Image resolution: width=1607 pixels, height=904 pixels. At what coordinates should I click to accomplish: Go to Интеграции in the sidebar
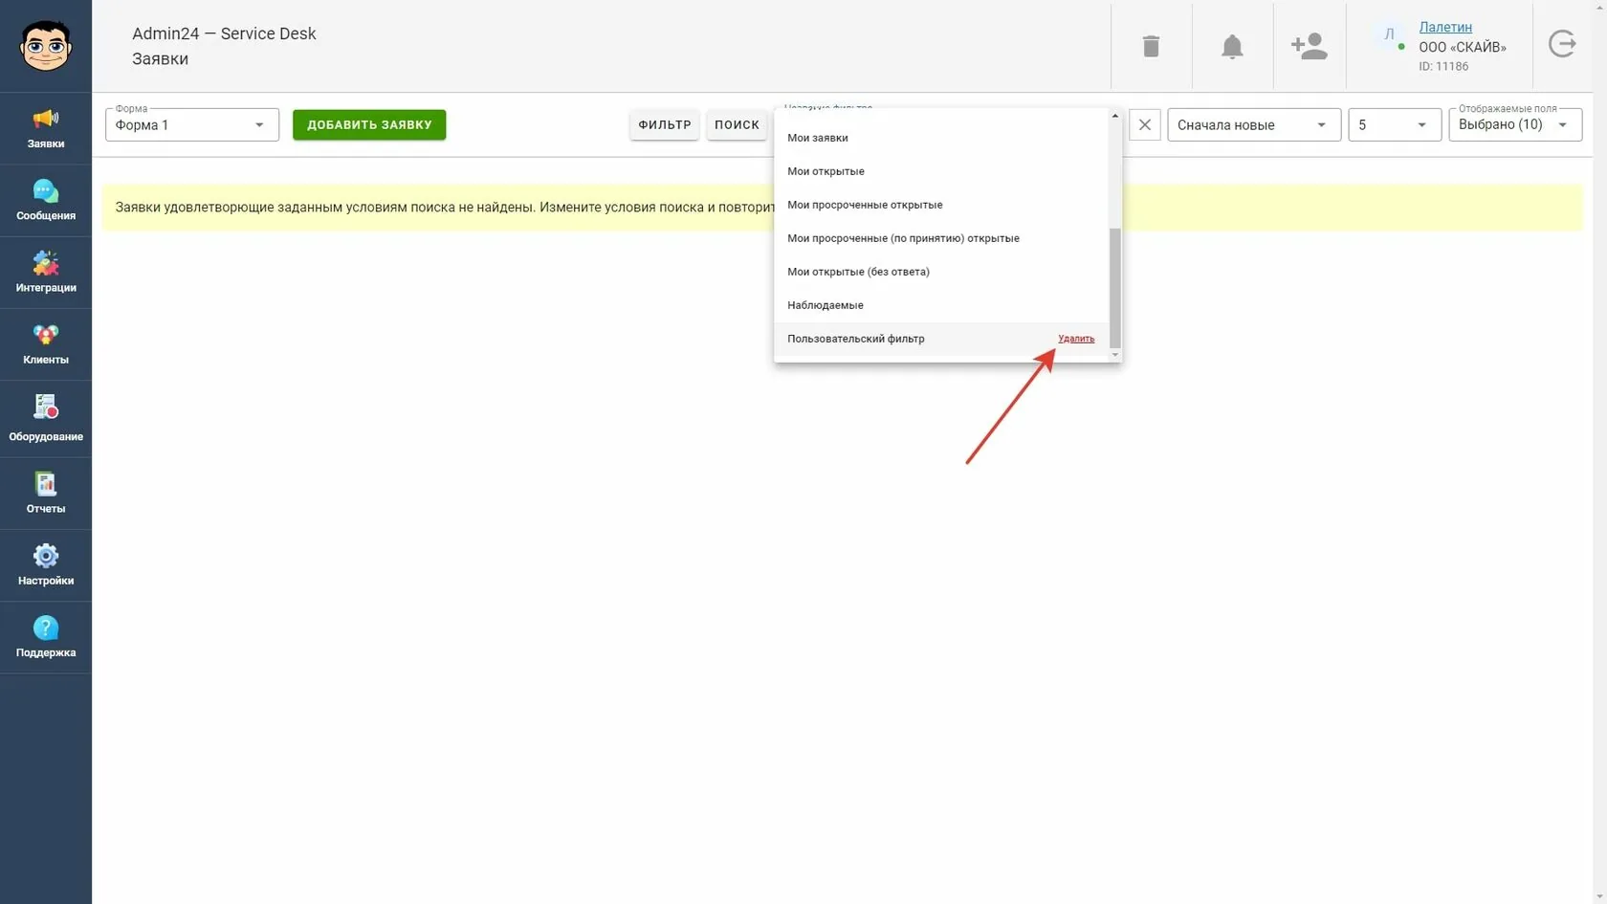point(46,273)
